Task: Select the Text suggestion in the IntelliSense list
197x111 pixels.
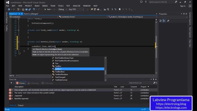Action: (78, 64)
